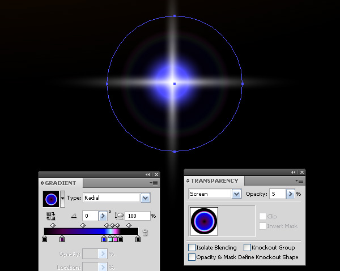
Task: Delete the gradient stop with trash icon
Action: tap(145, 233)
